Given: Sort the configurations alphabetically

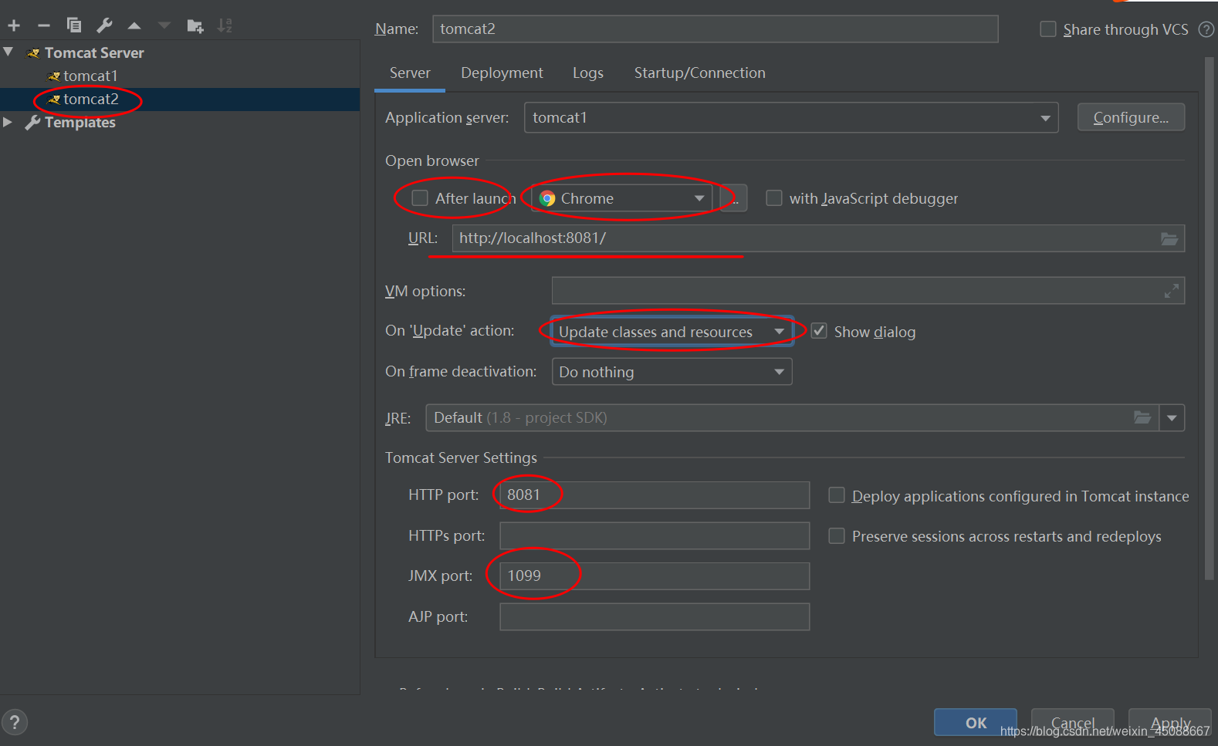Looking at the screenshot, I should [225, 25].
